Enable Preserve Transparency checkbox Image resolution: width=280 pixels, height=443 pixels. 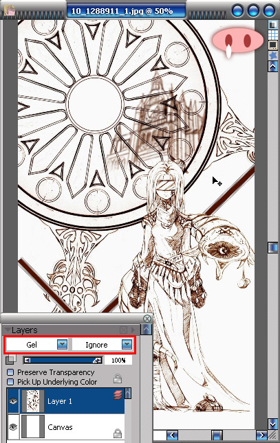[10, 372]
